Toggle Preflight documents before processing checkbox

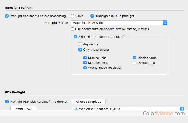click(x=7, y=16)
